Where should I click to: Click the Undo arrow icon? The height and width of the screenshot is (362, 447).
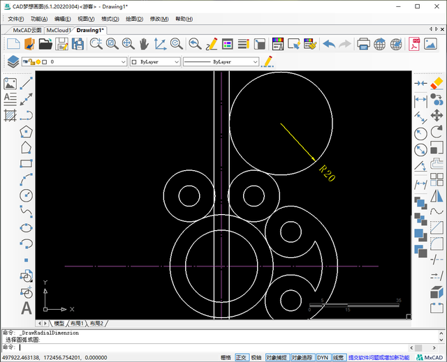pyautogui.click(x=328, y=44)
